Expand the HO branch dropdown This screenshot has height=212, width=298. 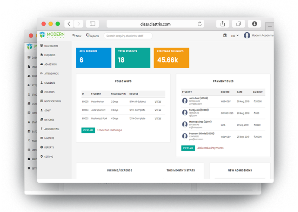tap(235, 36)
